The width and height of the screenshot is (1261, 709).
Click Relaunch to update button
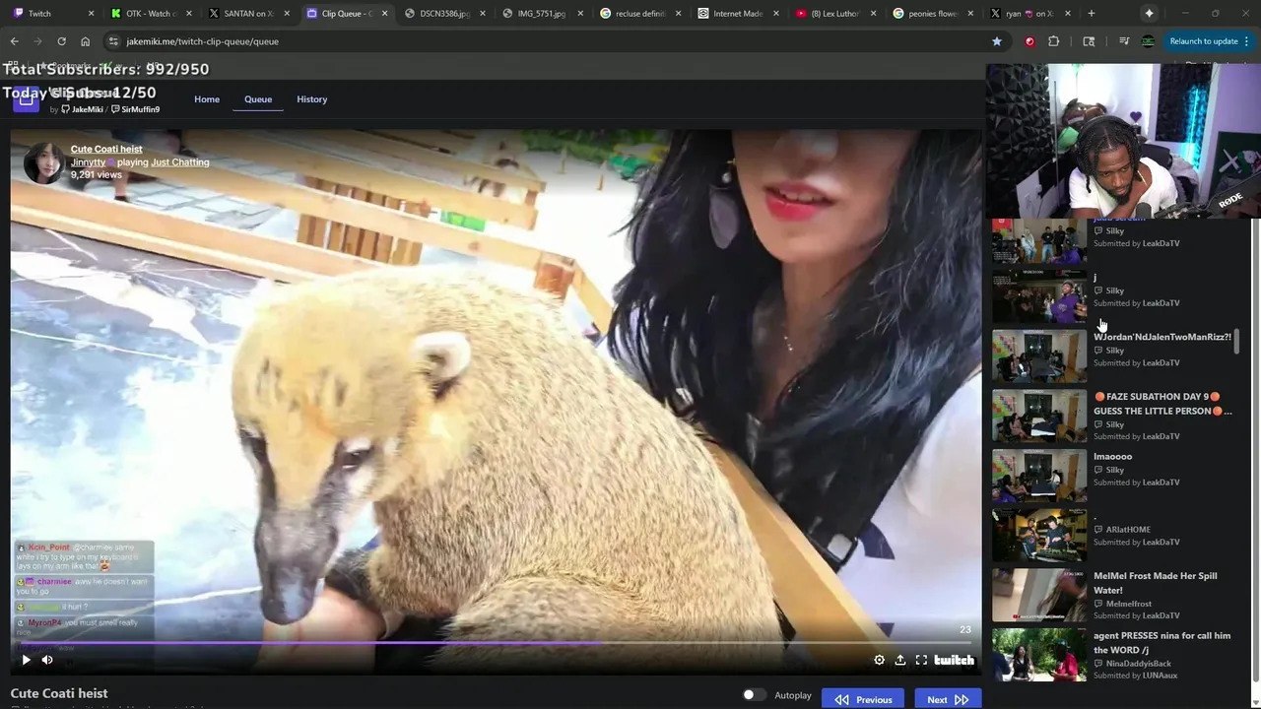pyautogui.click(x=1203, y=41)
